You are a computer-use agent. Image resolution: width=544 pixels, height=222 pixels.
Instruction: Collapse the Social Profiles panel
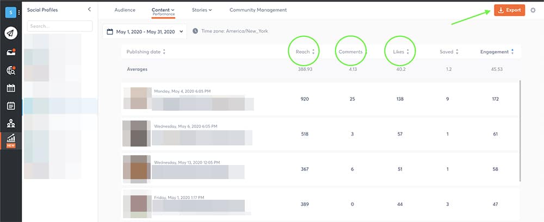(x=89, y=10)
